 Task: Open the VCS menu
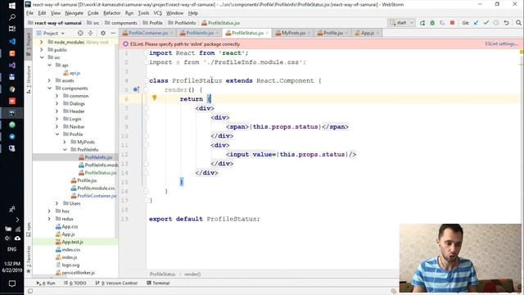pos(157,13)
